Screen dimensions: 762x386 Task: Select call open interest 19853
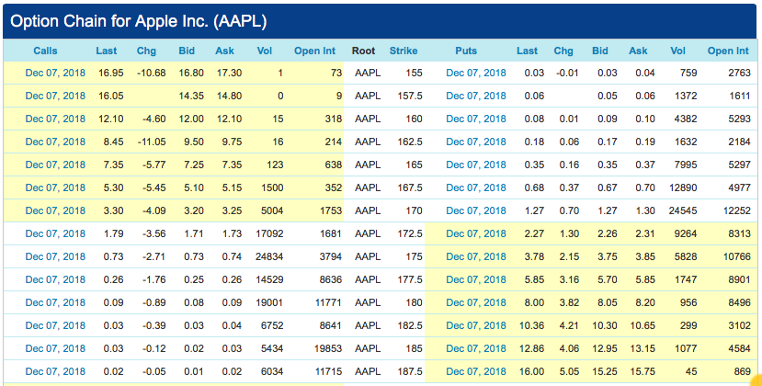pos(328,348)
